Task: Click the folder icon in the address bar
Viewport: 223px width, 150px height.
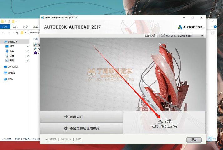Action: [22, 33]
